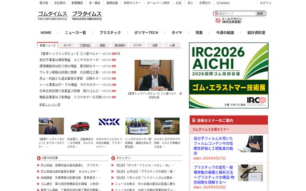The height and width of the screenshot is (191, 306).
Task: Select the 新着ニュース tab
Action: [48, 45]
